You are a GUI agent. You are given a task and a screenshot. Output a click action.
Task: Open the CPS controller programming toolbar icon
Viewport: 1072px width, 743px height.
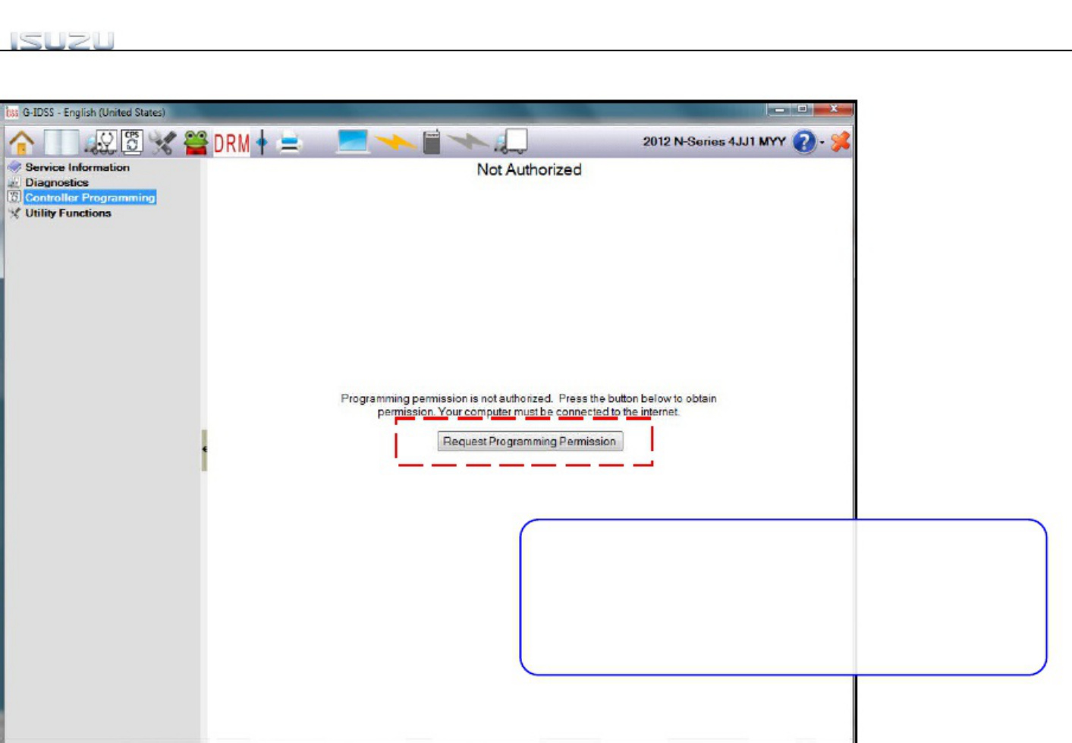click(x=132, y=142)
